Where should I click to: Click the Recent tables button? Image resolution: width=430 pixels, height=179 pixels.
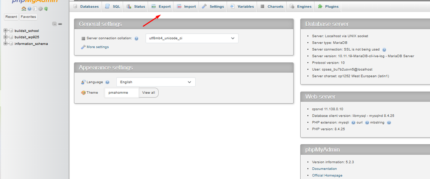tap(11, 17)
